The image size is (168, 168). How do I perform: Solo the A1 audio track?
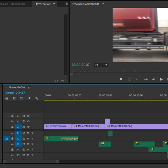(32, 133)
